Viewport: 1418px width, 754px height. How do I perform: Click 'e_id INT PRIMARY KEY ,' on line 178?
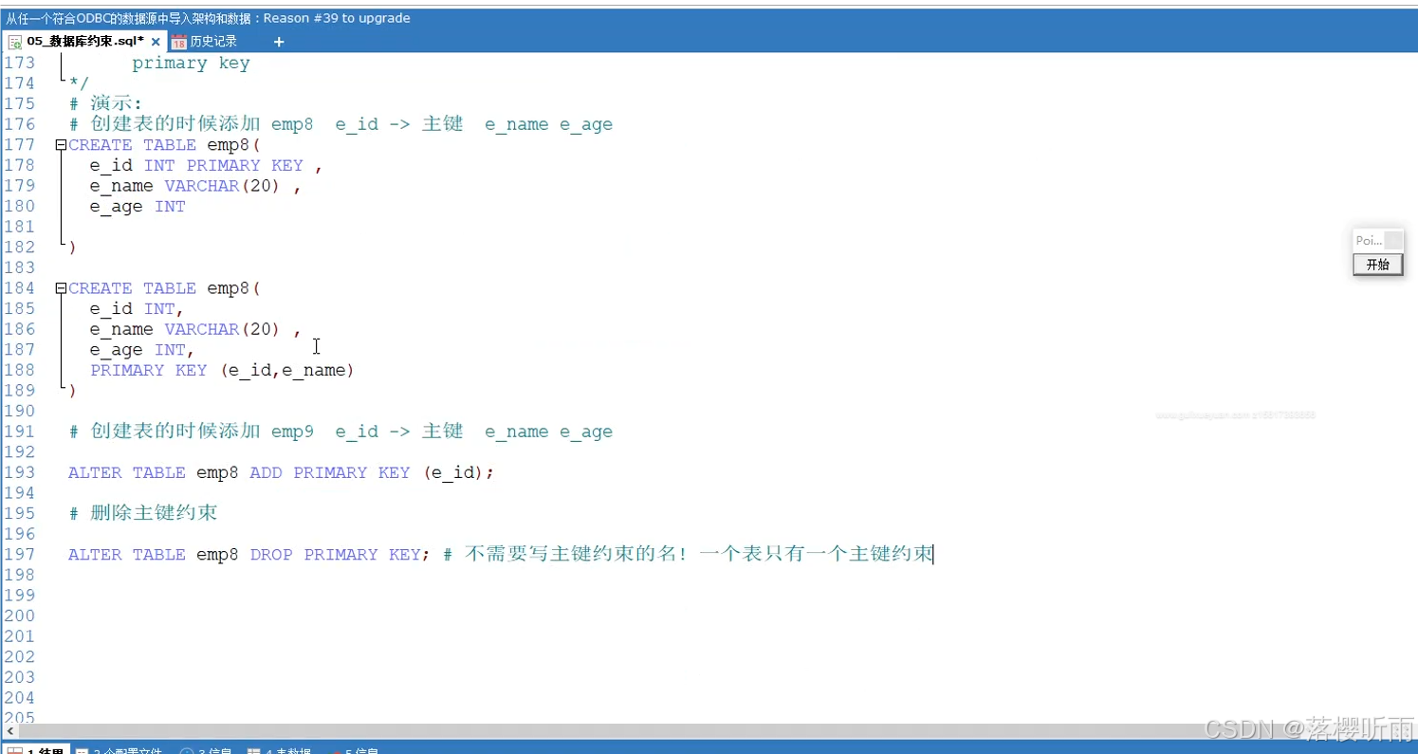206,166
